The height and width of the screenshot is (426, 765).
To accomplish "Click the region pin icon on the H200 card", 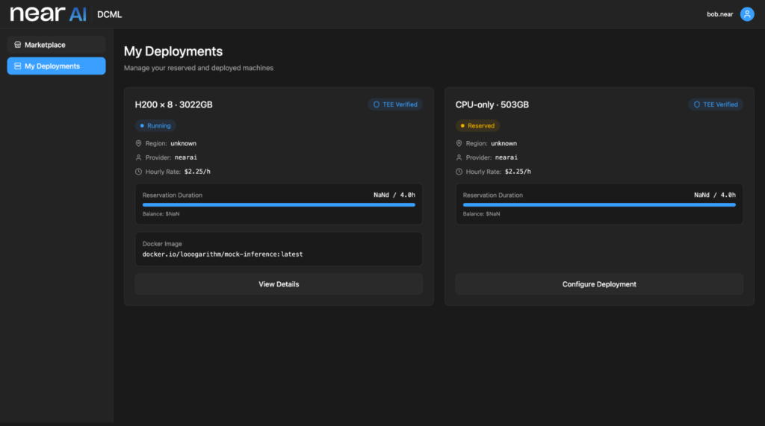I will 138,143.
